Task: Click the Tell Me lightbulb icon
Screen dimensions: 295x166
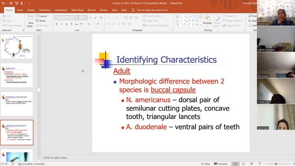Action: [x=133, y=10]
